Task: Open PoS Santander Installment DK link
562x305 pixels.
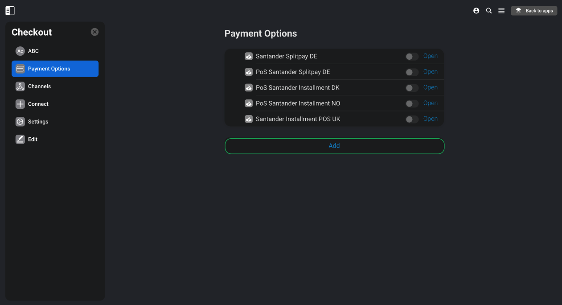Action: tap(431, 87)
